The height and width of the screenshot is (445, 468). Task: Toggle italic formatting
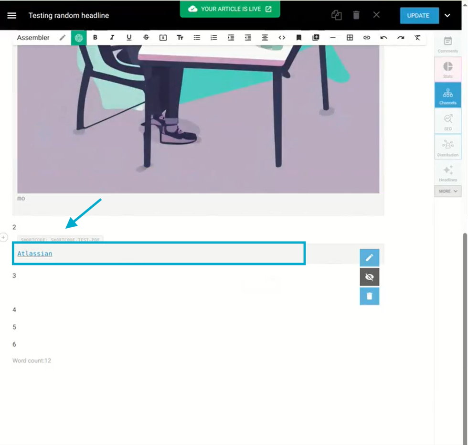(x=112, y=38)
